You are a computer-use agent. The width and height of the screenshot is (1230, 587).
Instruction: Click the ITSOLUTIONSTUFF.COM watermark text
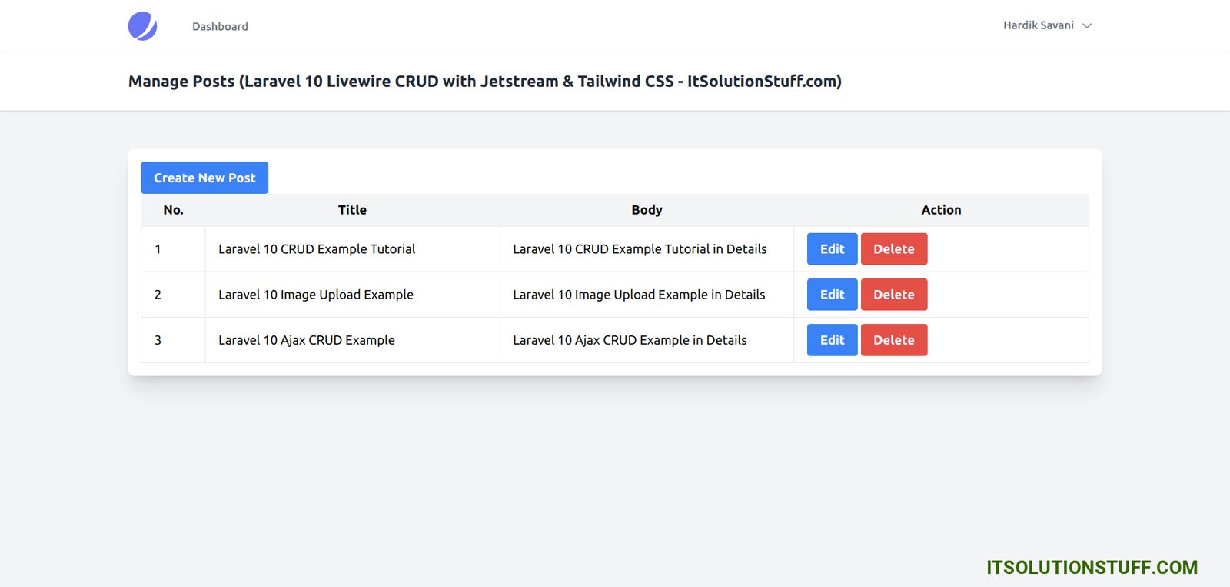pyautogui.click(x=1092, y=568)
